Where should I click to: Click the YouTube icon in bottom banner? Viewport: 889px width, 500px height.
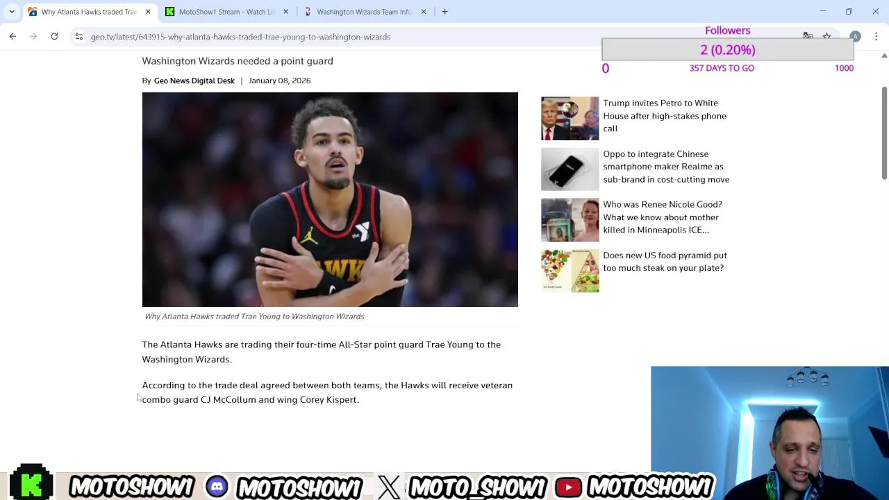pos(568,487)
